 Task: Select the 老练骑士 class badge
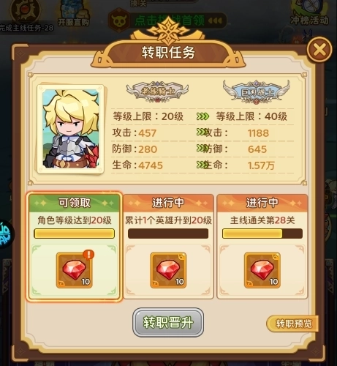(x=157, y=91)
